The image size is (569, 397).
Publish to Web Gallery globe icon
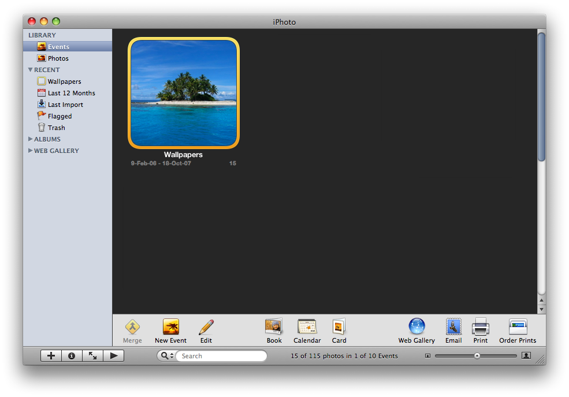[x=416, y=327]
